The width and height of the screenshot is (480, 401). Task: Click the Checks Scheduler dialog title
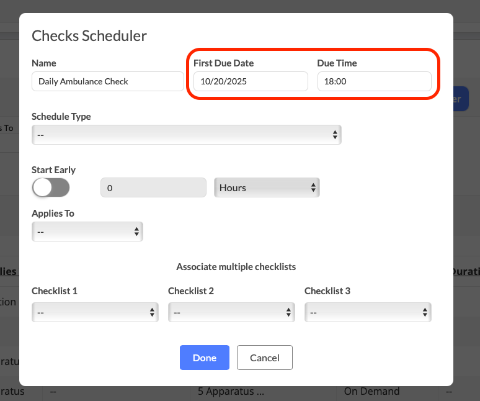(89, 35)
